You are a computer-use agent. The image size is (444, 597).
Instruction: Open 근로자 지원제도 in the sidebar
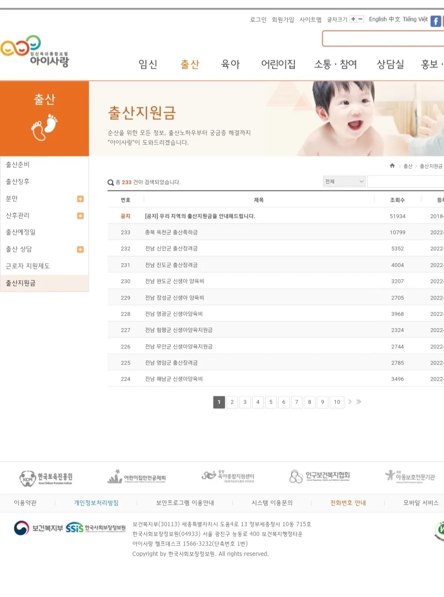(x=28, y=266)
